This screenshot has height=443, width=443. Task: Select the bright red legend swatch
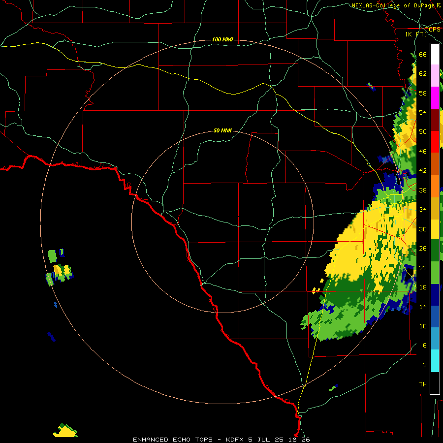[435, 142]
